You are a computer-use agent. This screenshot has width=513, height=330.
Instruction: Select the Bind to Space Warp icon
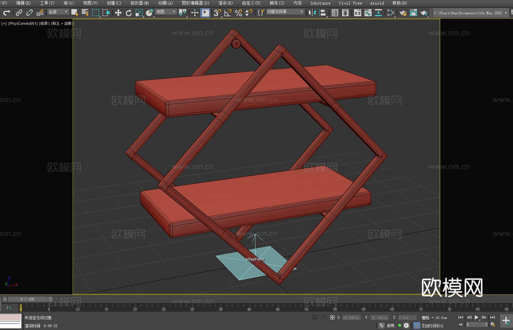pyautogui.click(x=40, y=13)
